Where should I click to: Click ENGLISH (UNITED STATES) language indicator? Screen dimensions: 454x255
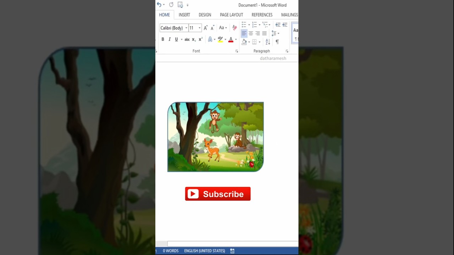point(205,251)
